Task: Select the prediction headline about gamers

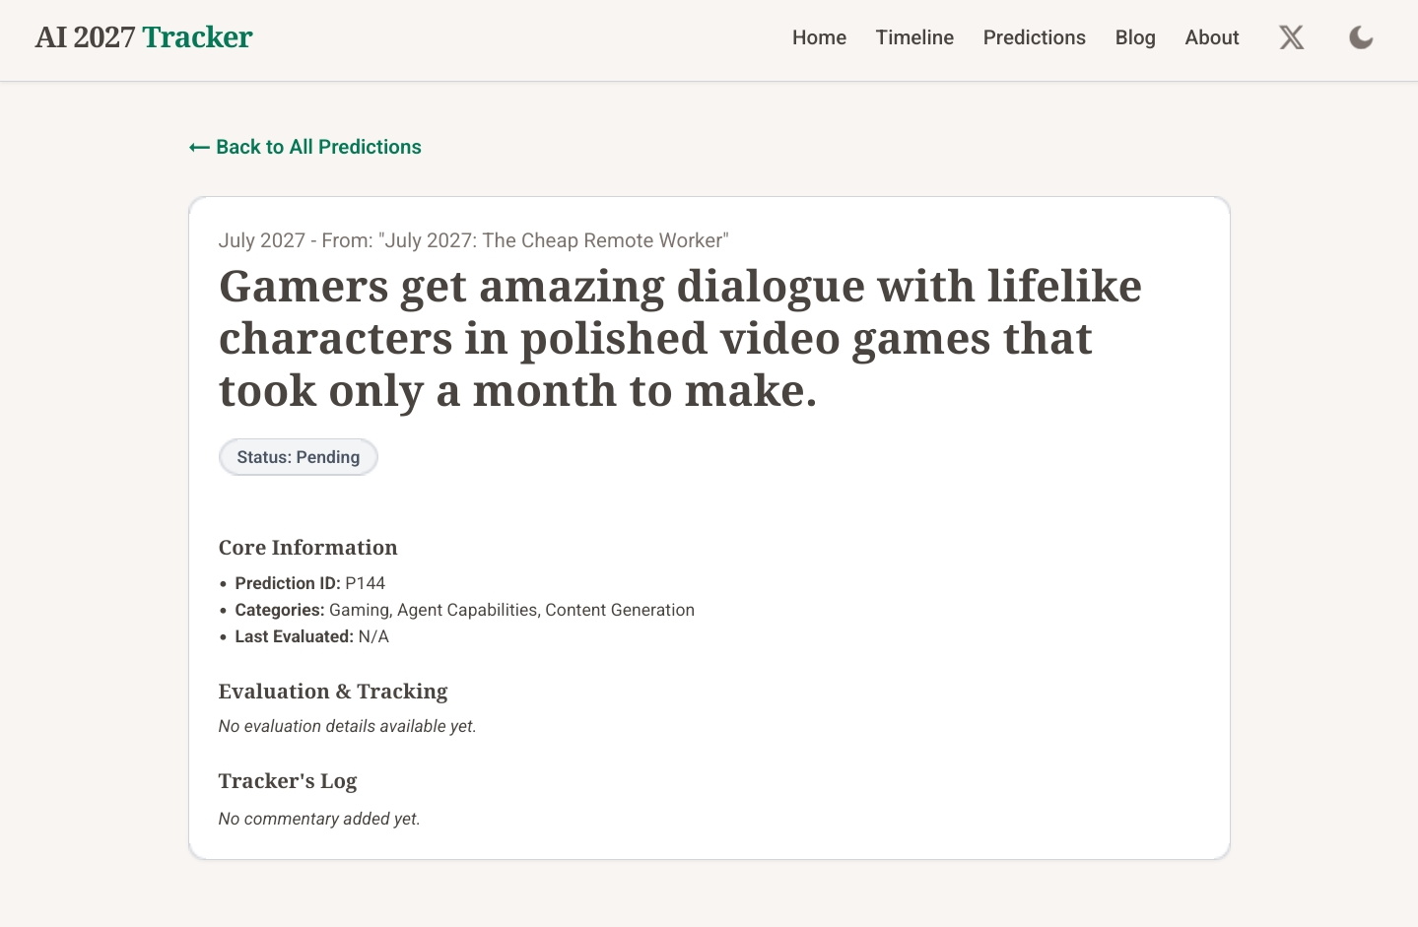Action: [680, 339]
